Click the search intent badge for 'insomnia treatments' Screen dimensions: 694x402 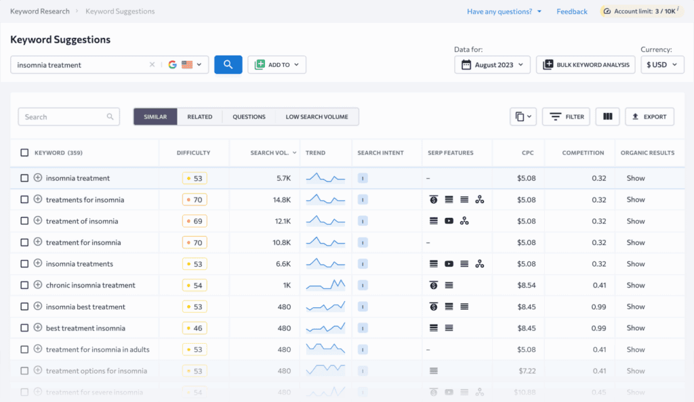(x=363, y=264)
